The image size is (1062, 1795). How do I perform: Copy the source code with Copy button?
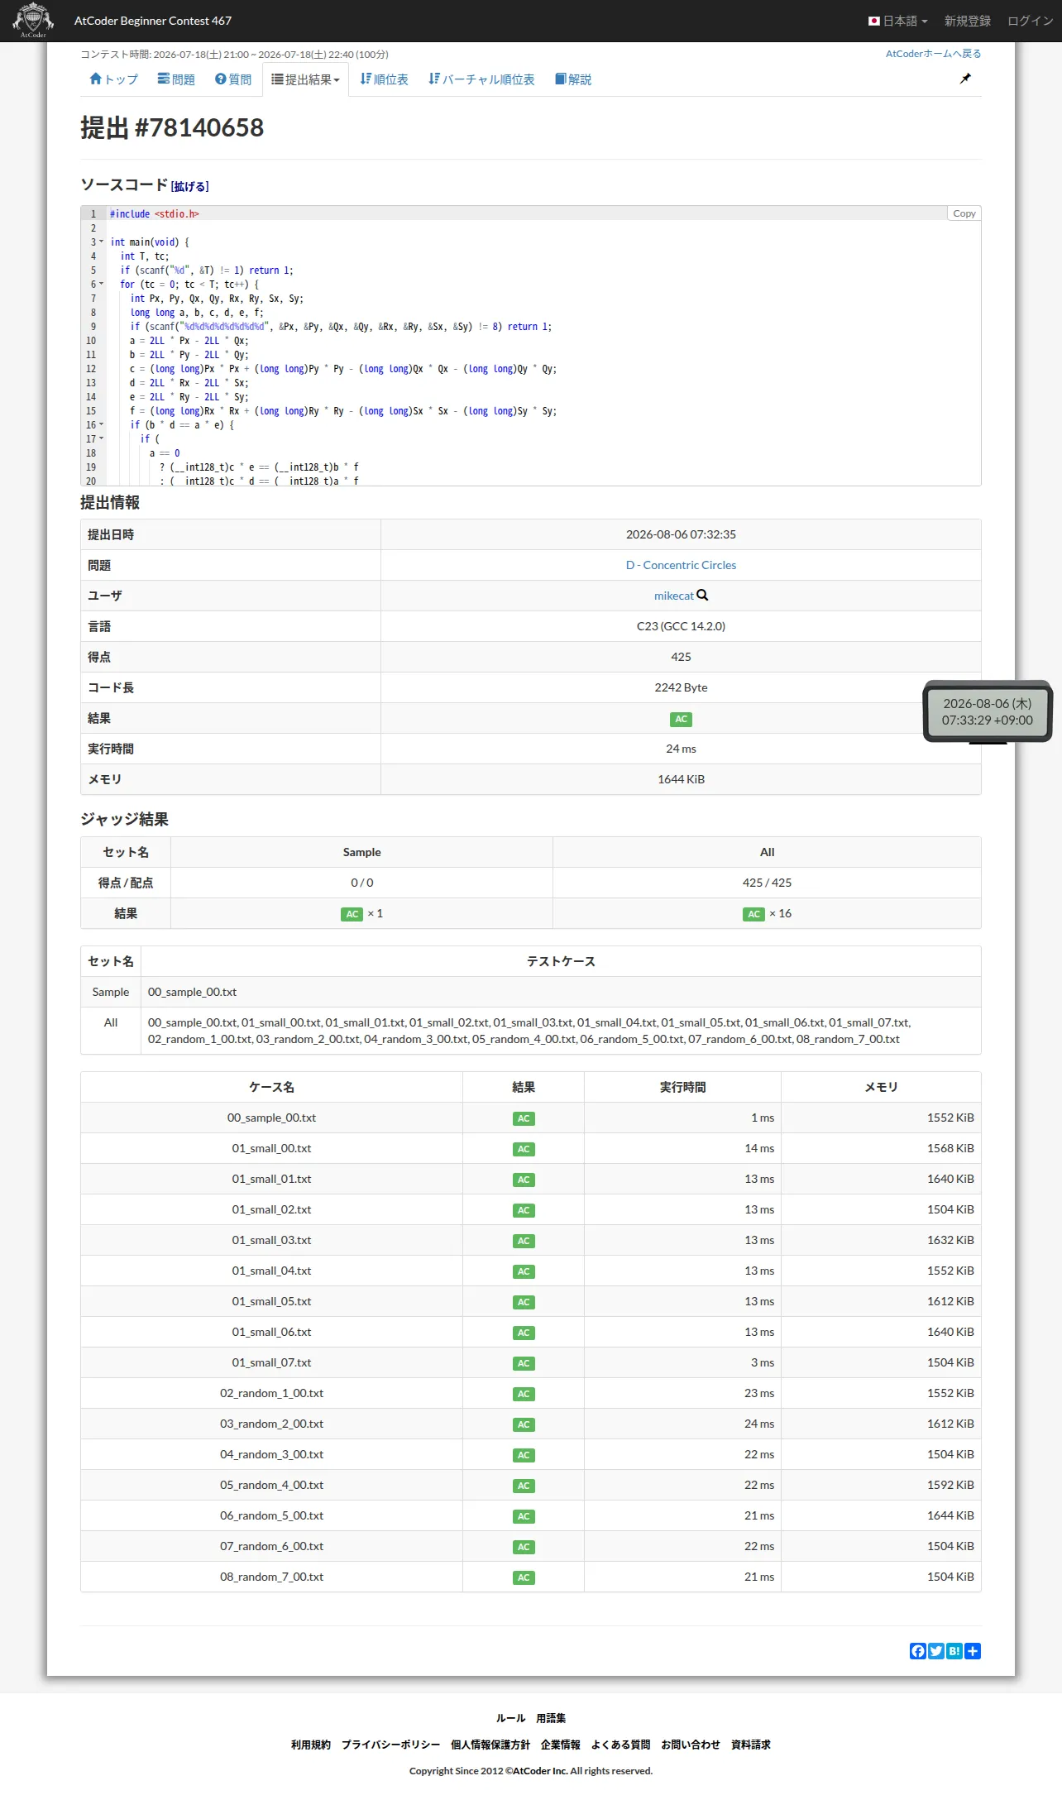964,213
